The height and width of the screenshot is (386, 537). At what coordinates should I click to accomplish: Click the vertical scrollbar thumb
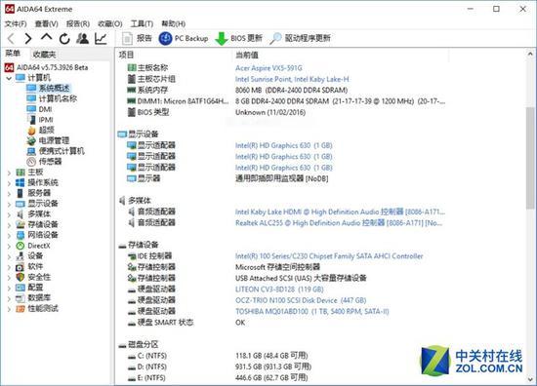(530, 157)
